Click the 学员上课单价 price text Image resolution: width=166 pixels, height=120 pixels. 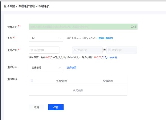tap(81, 38)
